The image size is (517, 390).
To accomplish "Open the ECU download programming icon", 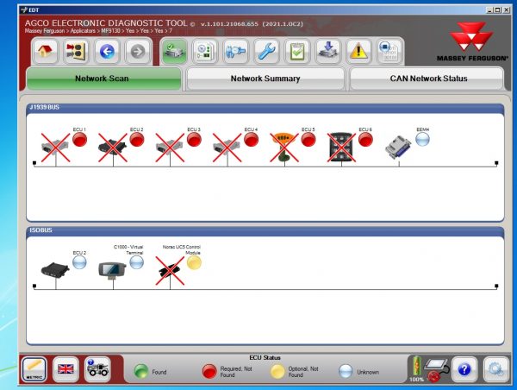I will pyautogui.click(x=327, y=52).
